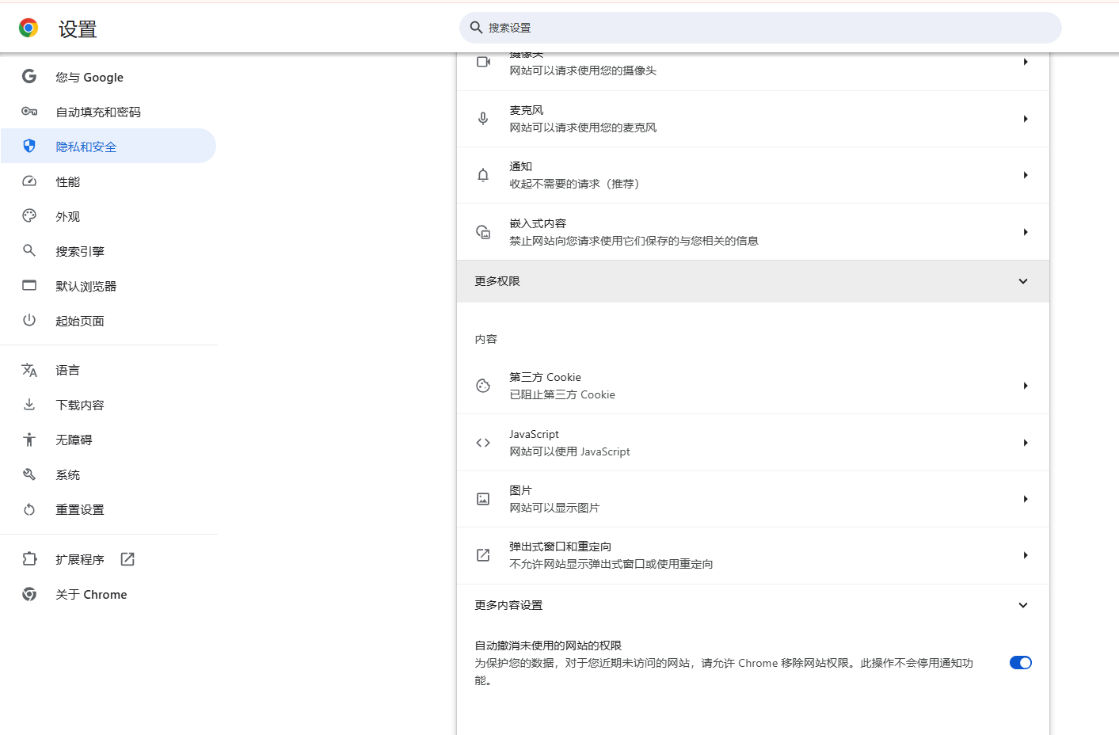Screen dimensions: 1119x735
Task: Click the pop-up icon in 弹出式窗口和重定向 row
Action: (483, 555)
